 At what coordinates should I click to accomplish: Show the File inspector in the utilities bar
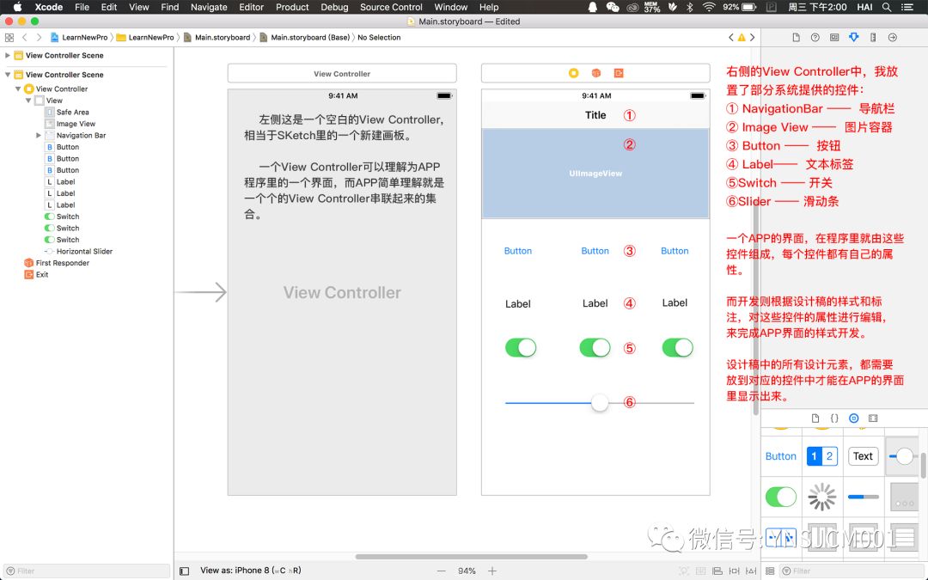pos(797,37)
